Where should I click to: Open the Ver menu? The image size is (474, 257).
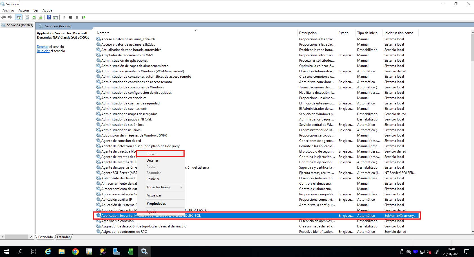pos(36,10)
